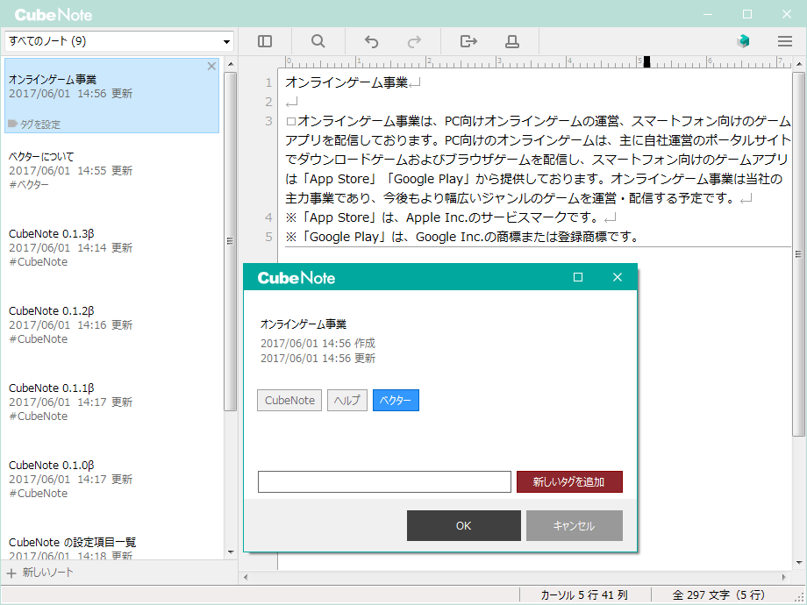Click the line 4 App Store footnote
The width and height of the screenshot is (807, 605).
(x=443, y=217)
